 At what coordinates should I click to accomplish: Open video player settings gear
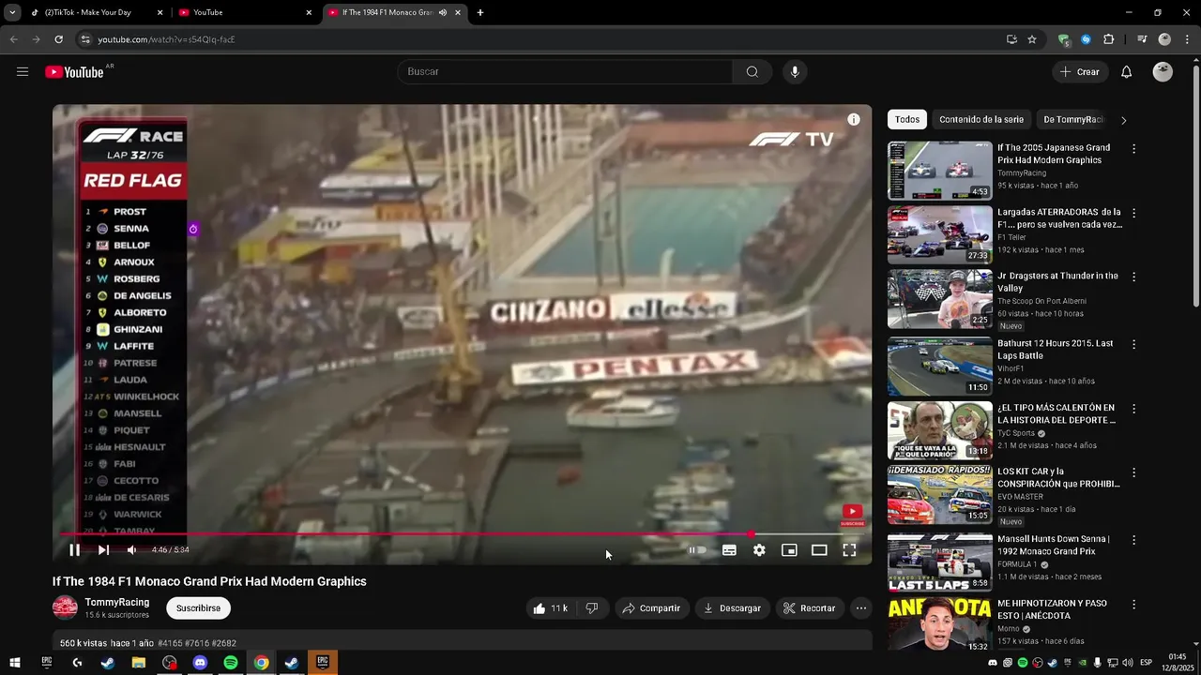point(759,550)
